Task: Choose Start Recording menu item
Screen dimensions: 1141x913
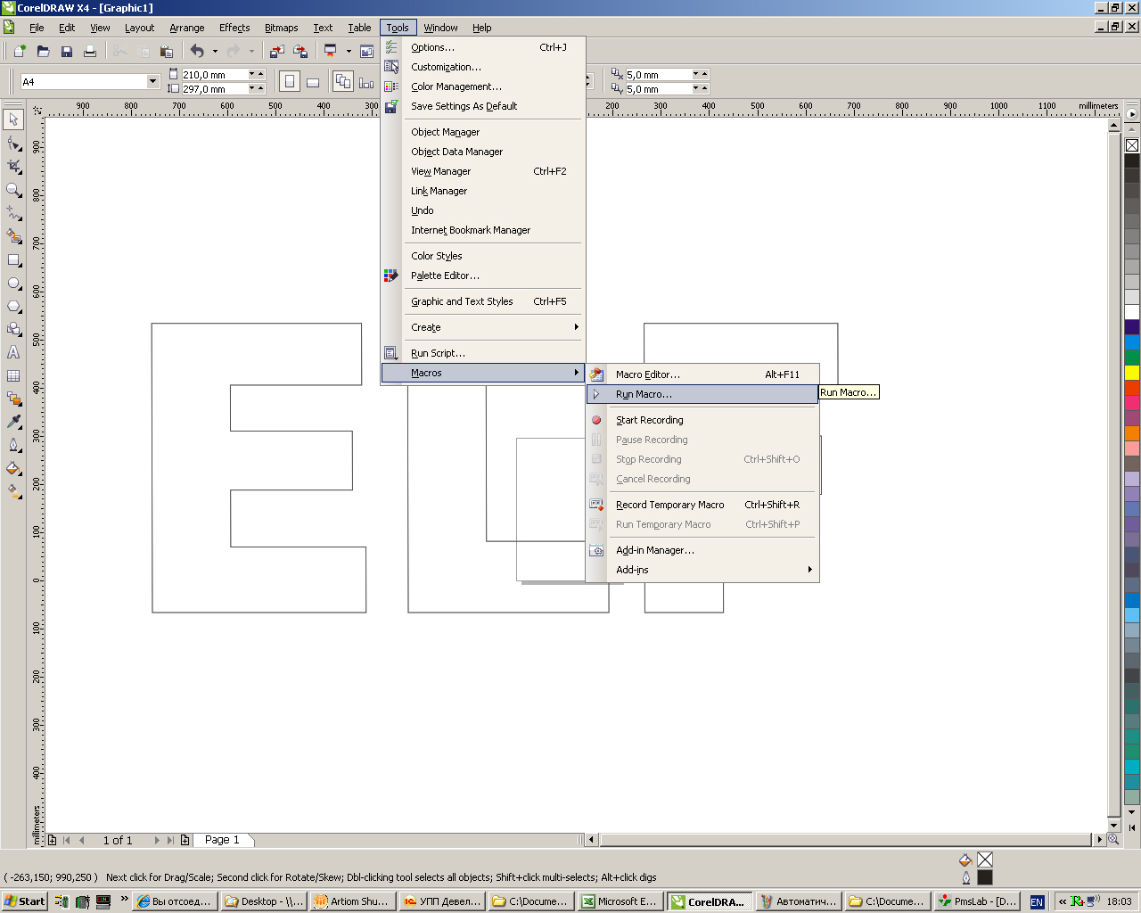Action: point(702,420)
